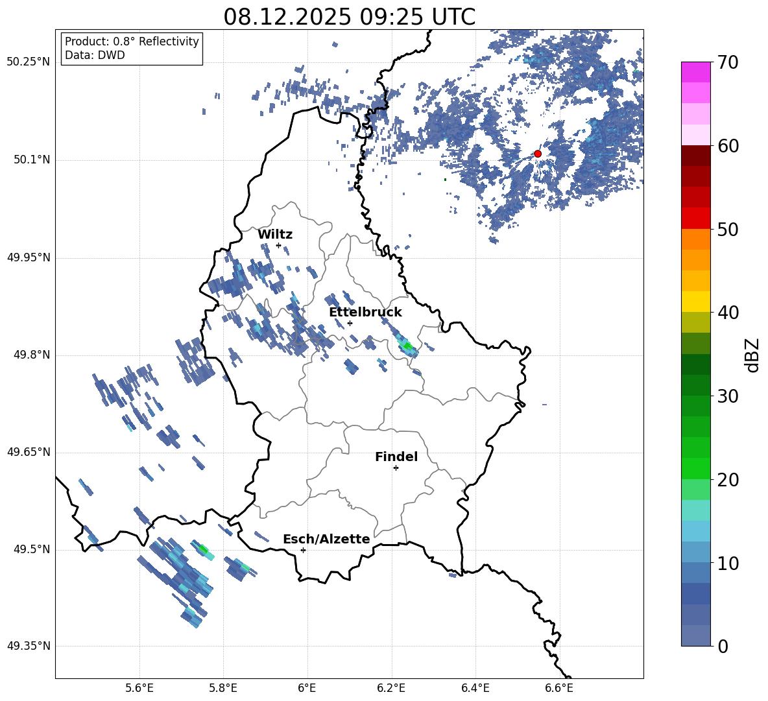
Task: Click the Esch/Alzette station cross marker
Action: coord(303,550)
